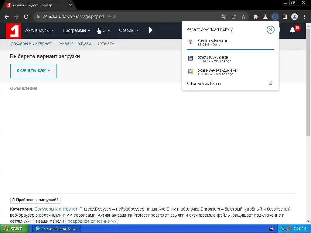311x233 pixels.
Task: Click the Chrome taskbar button
Action: (x=56, y=229)
